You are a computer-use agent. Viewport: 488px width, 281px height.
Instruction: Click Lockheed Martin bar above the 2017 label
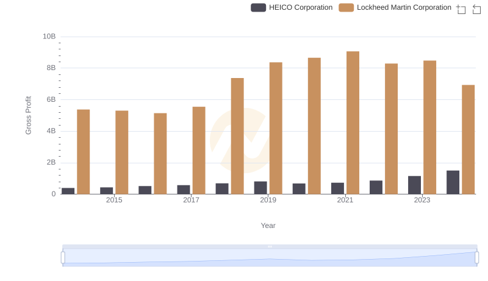[x=199, y=151]
